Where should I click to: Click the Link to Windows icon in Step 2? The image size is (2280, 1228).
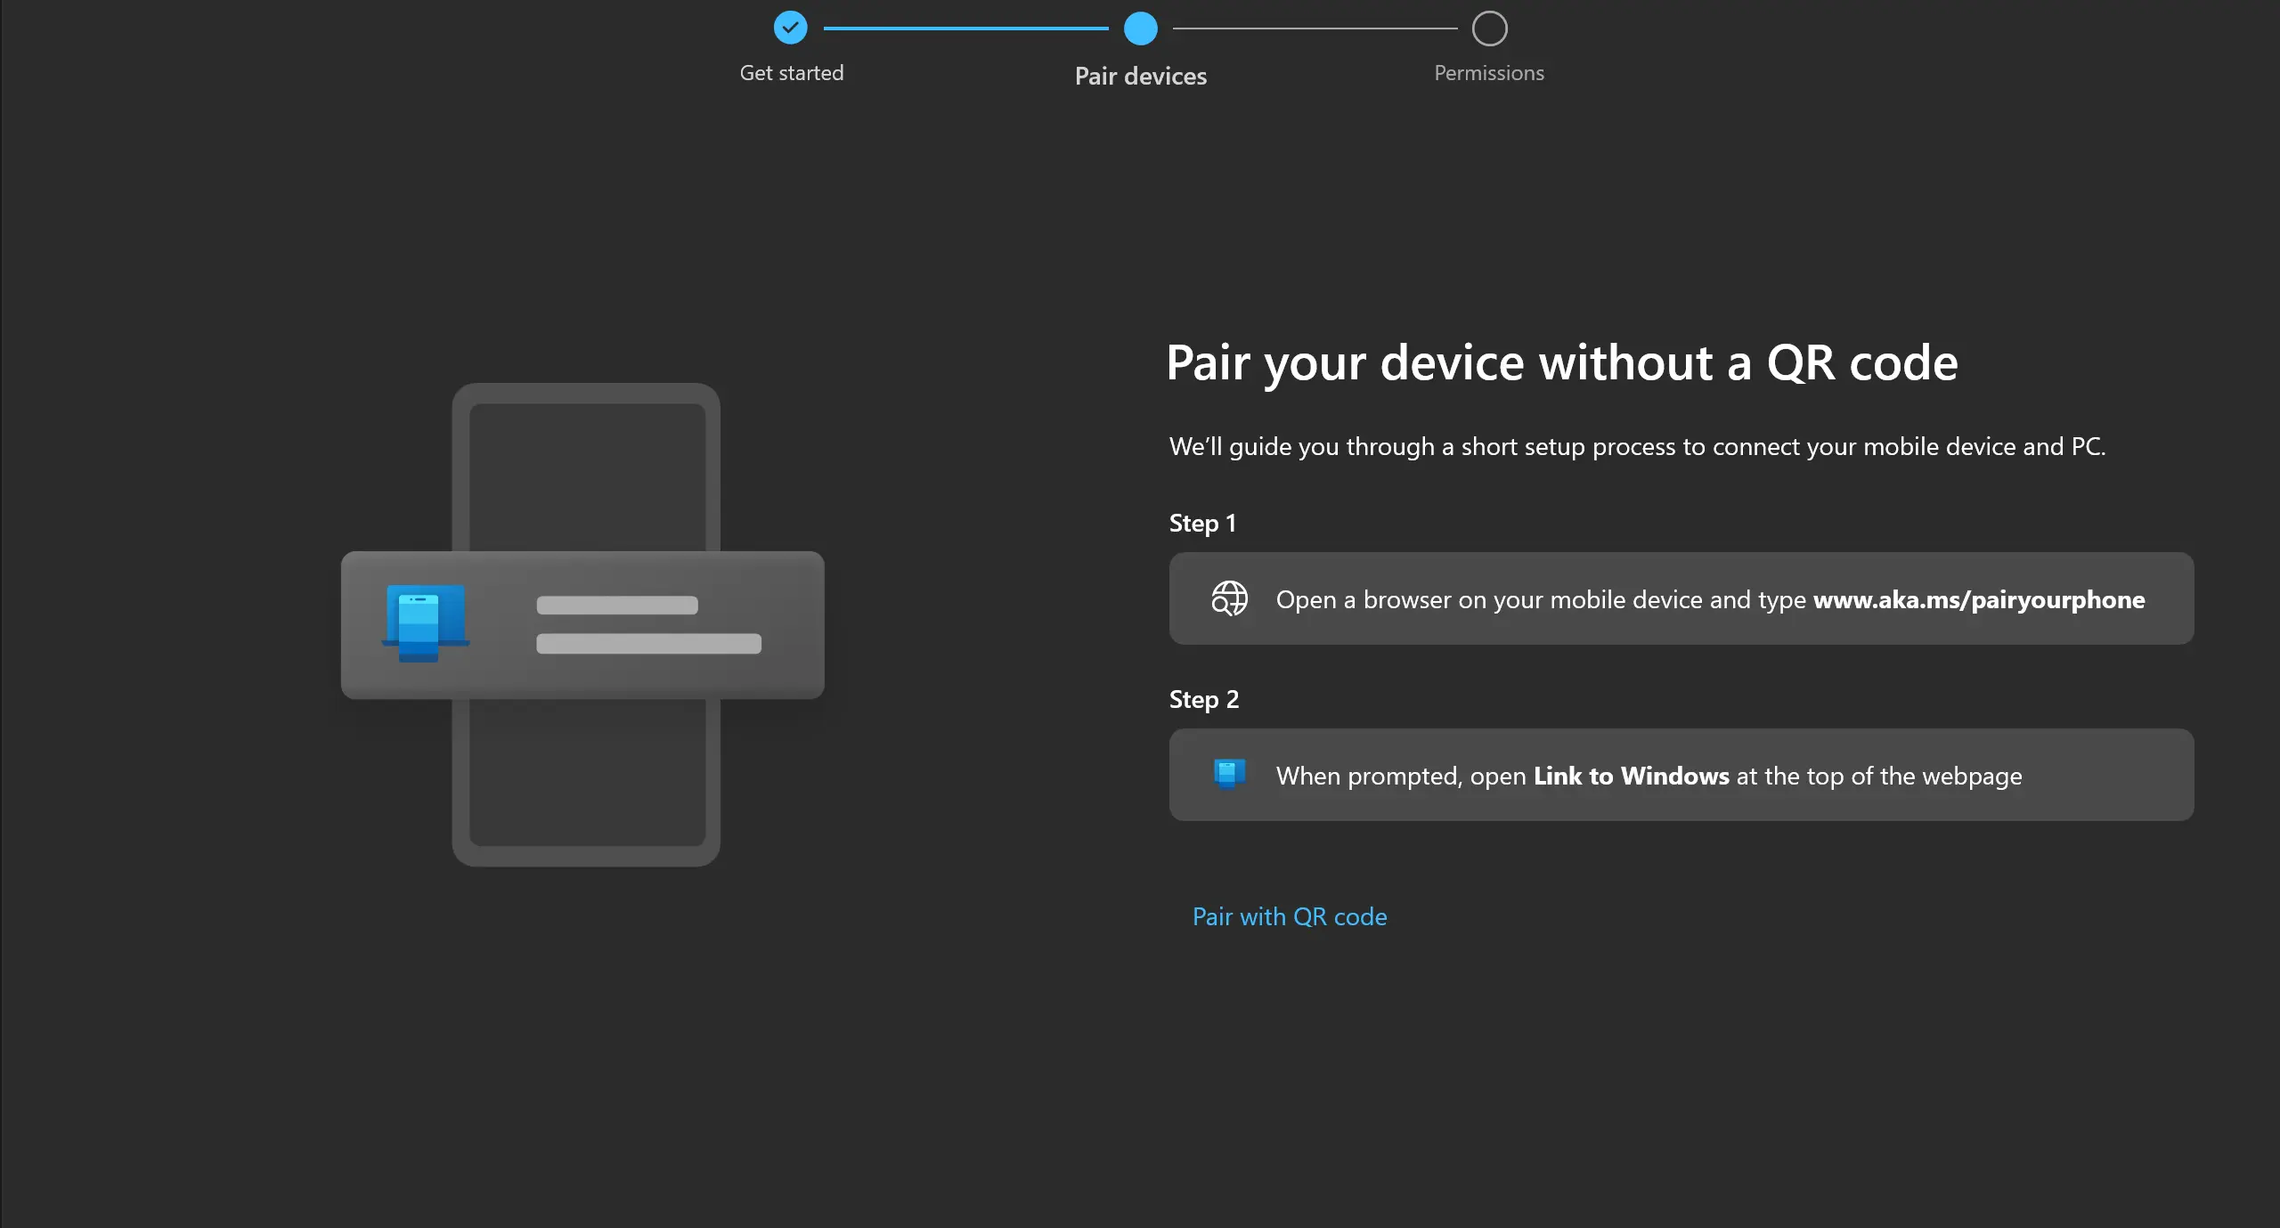pos(1229,774)
